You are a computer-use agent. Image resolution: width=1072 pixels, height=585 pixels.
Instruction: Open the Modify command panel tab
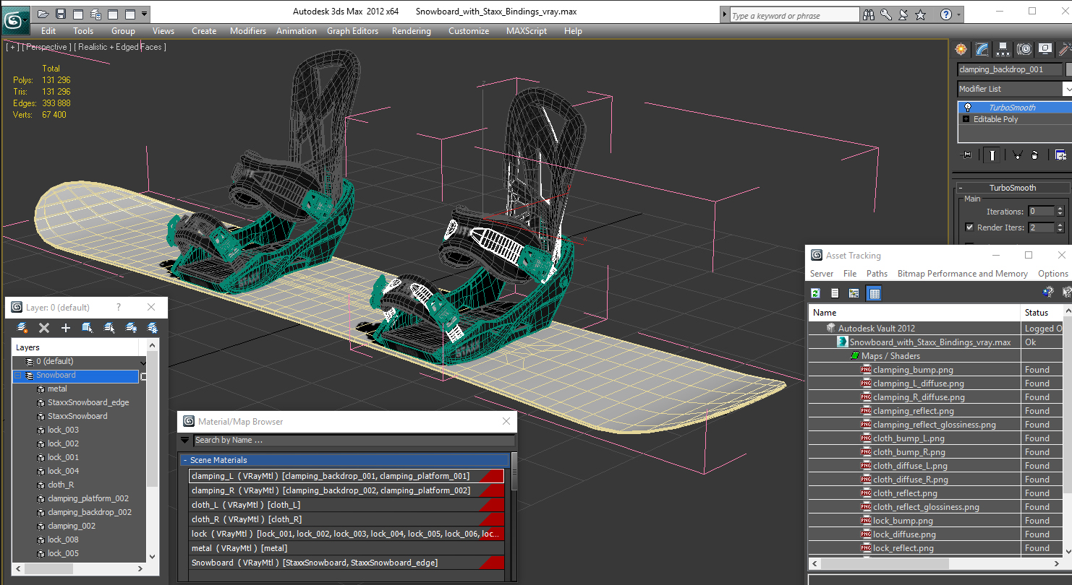(x=982, y=49)
